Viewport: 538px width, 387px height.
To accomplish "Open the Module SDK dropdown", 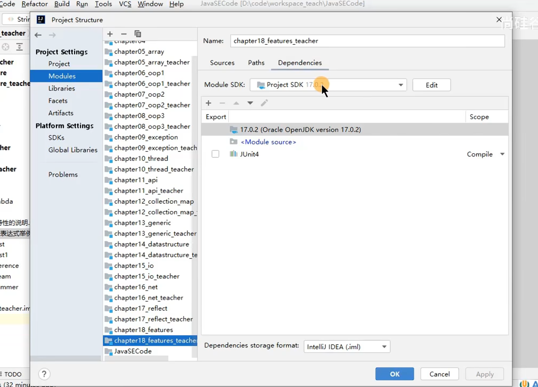I will pyautogui.click(x=328, y=85).
